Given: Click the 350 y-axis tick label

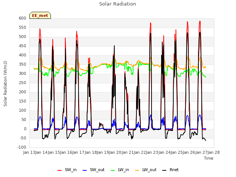Looking at the screenshot, I should [22, 64].
